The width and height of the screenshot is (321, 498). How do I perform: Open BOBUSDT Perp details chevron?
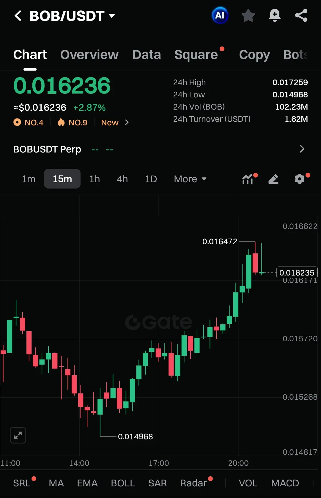pyautogui.click(x=302, y=149)
